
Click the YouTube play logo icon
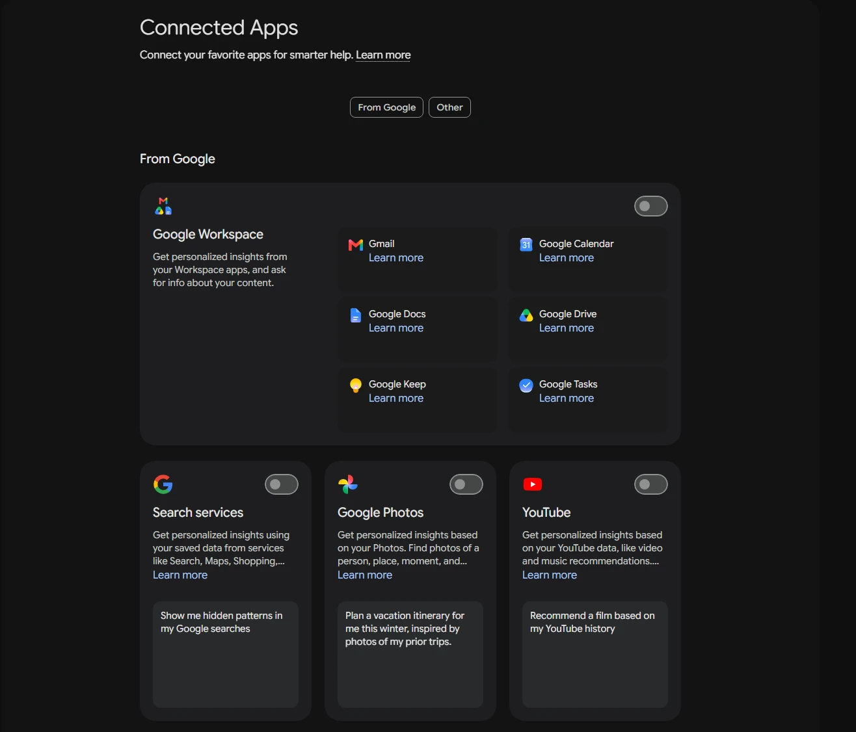tap(533, 484)
